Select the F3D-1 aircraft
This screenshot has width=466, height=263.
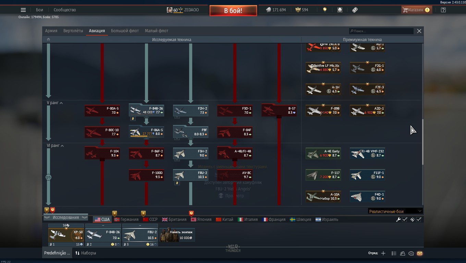point(235,111)
